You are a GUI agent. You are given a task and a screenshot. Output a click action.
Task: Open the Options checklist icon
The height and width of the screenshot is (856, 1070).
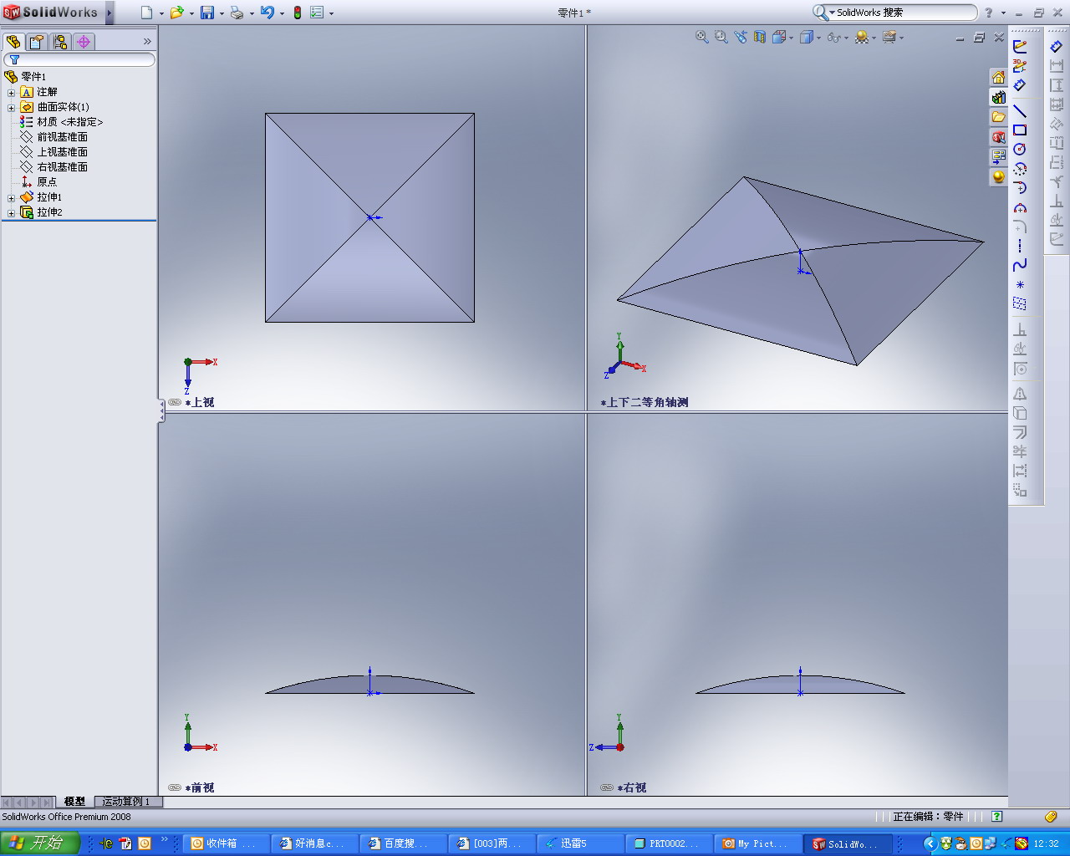click(317, 13)
